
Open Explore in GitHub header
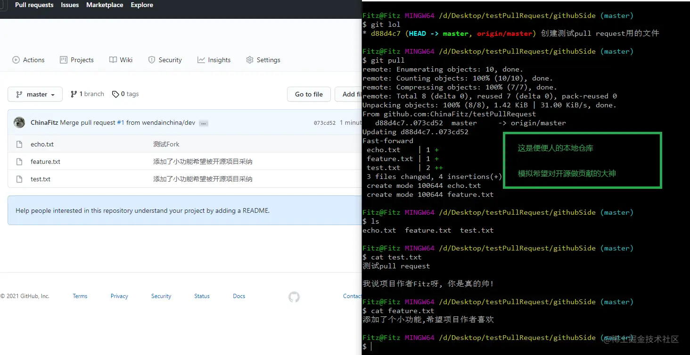(142, 5)
